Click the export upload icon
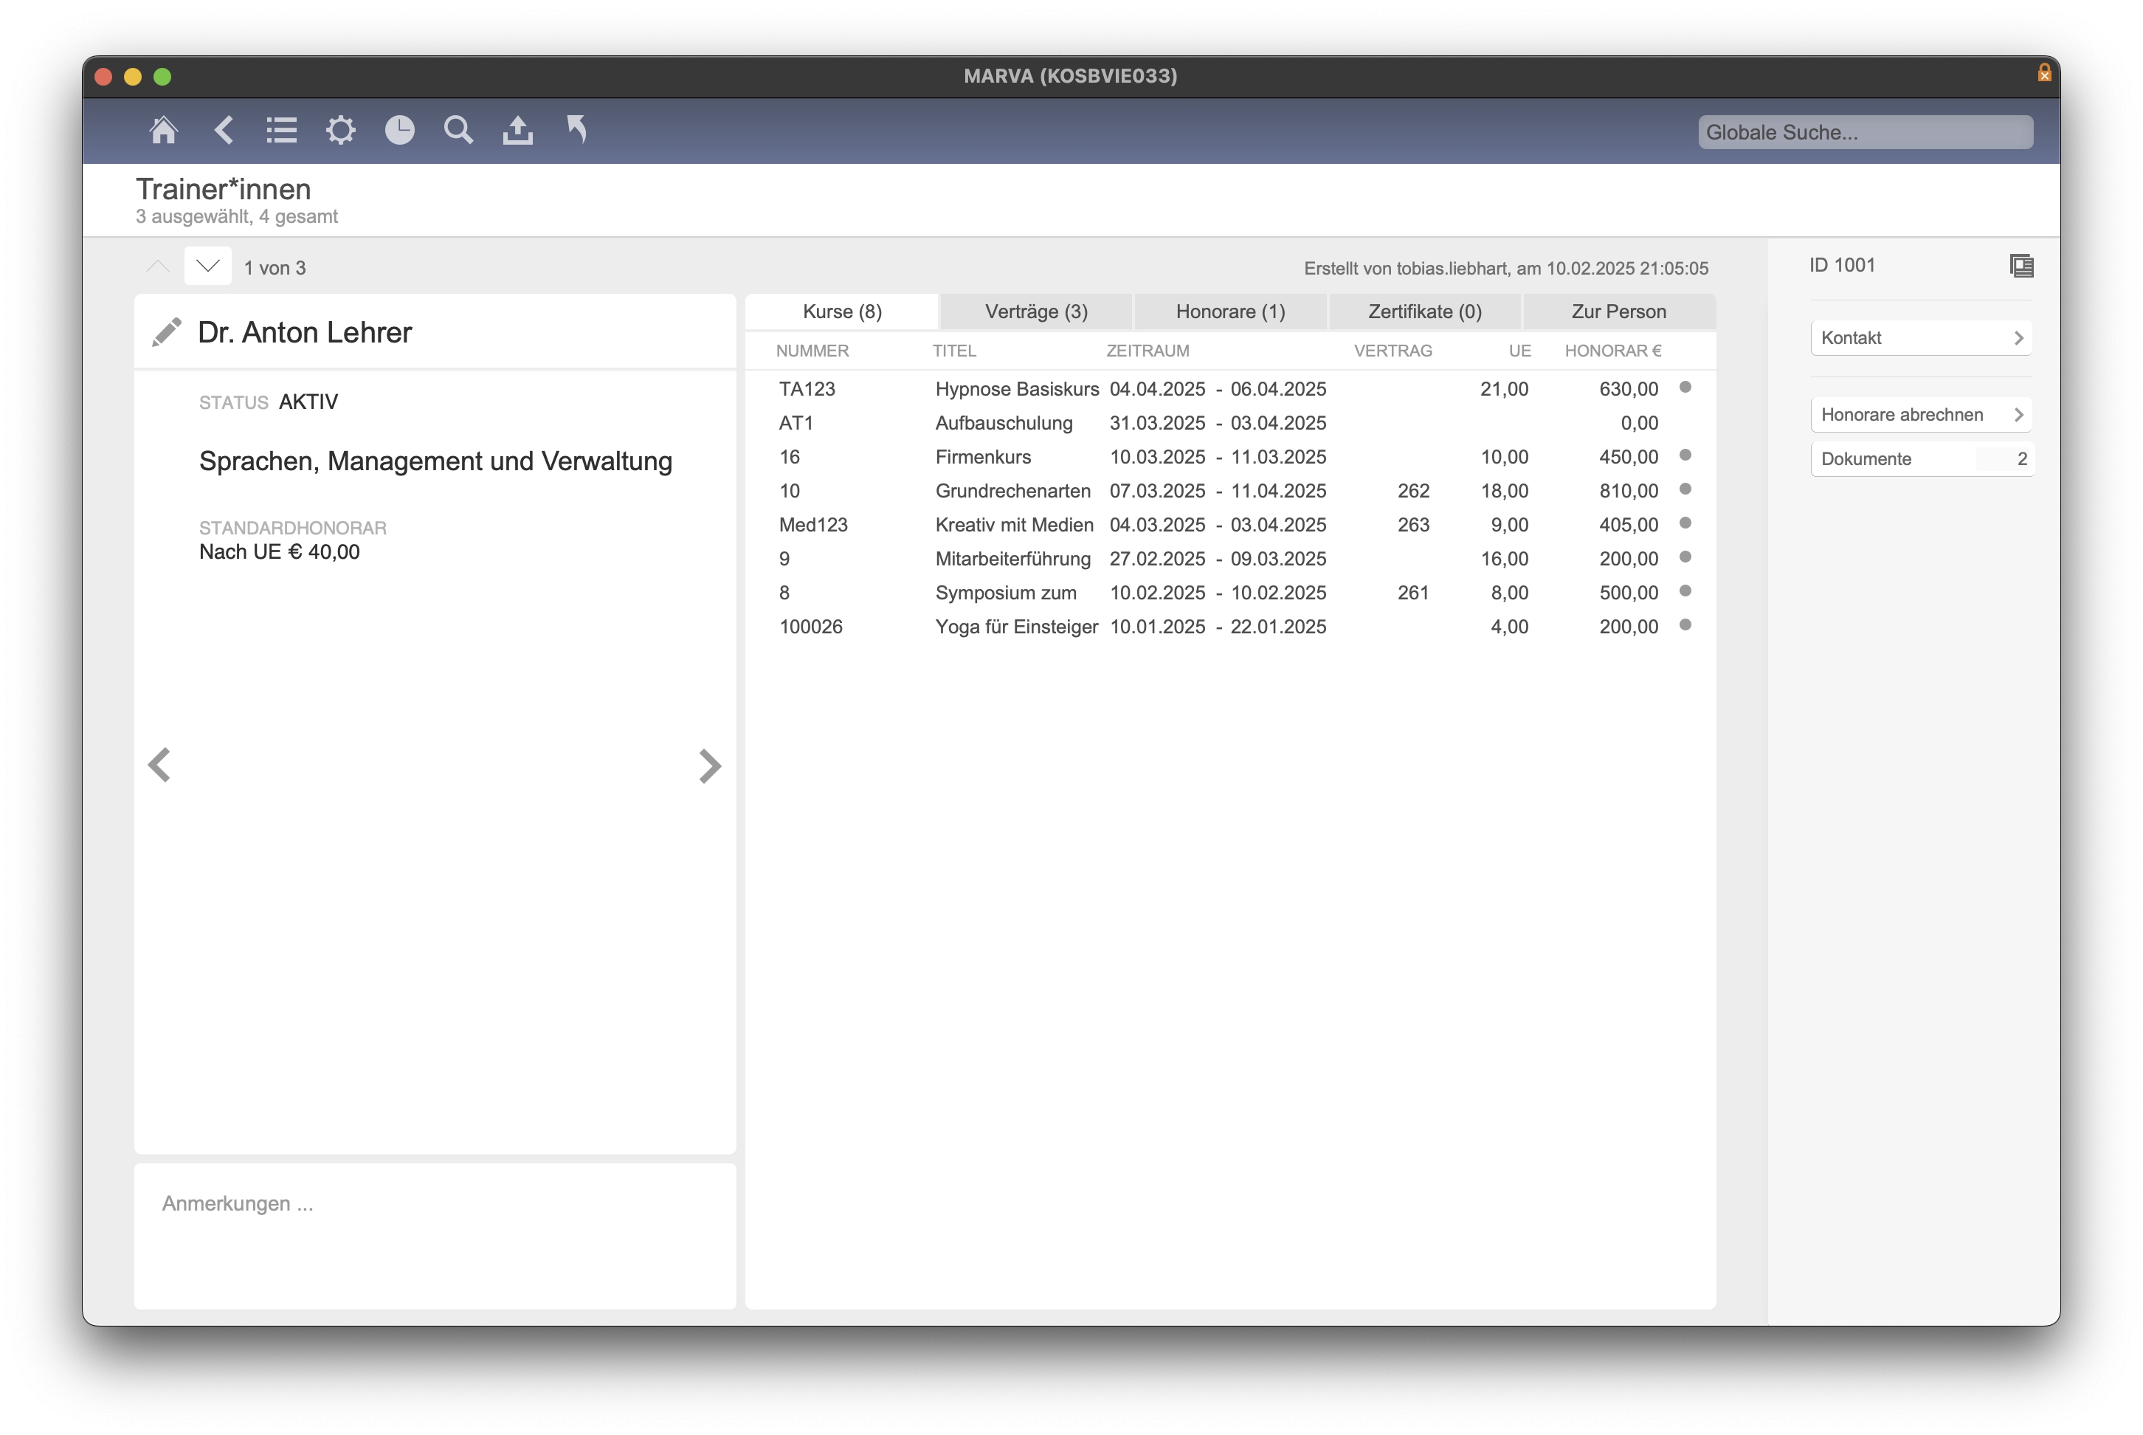The width and height of the screenshot is (2143, 1435). (x=518, y=130)
